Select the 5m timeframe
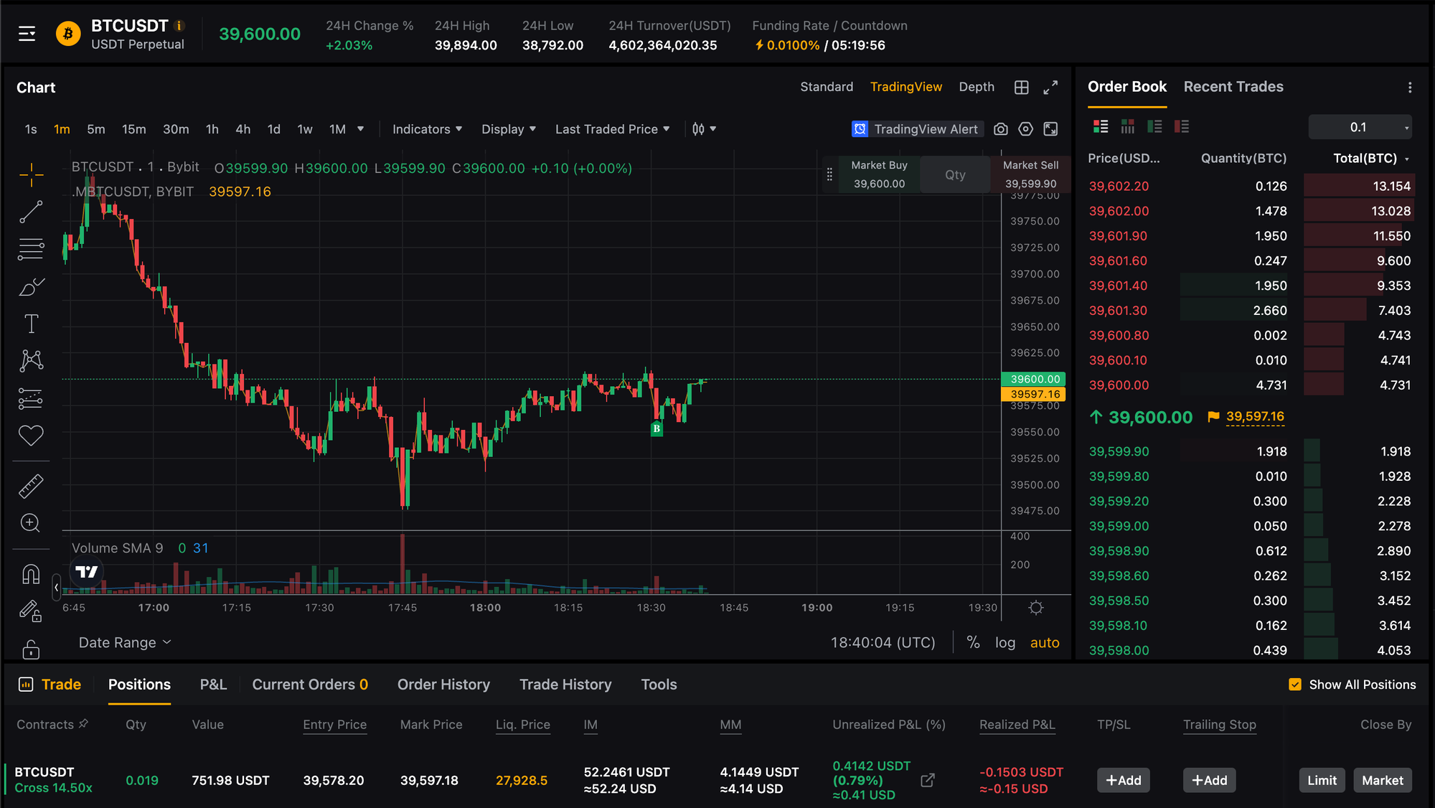 [x=95, y=129]
